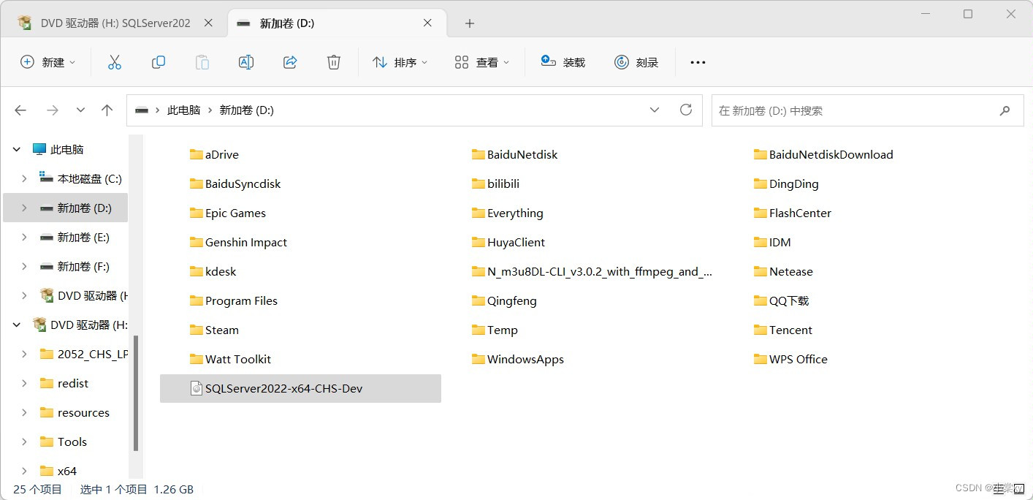
Task: Select the WPS Office folder icon
Action: coord(760,359)
